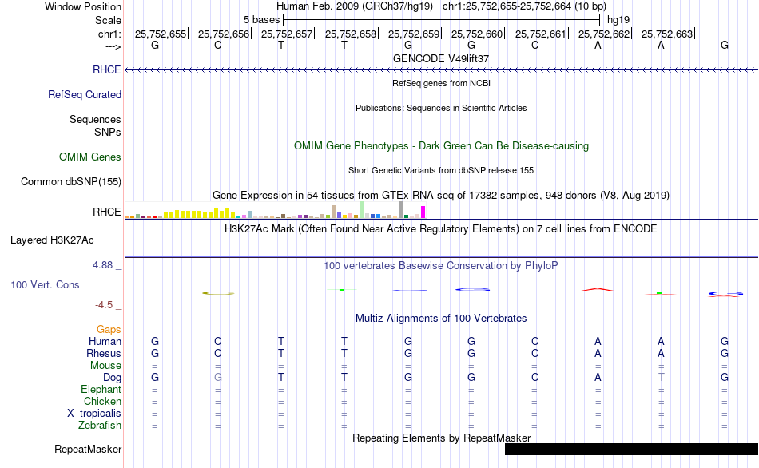The height and width of the screenshot is (468, 759).
Task: Select the Scale track label
Action: (108, 20)
